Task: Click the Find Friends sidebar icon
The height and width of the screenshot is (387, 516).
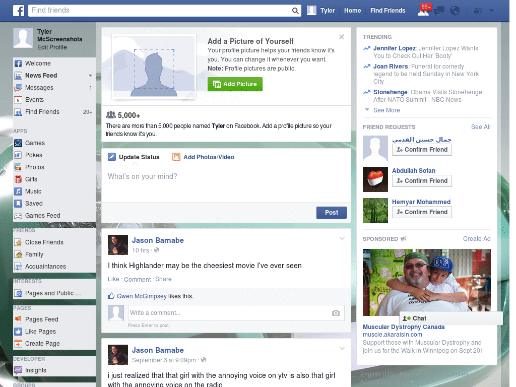Action: point(18,112)
